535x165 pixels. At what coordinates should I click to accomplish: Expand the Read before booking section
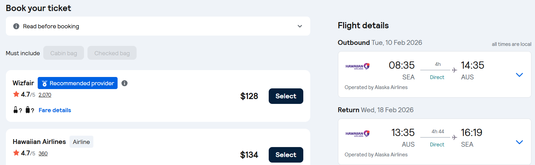300,26
